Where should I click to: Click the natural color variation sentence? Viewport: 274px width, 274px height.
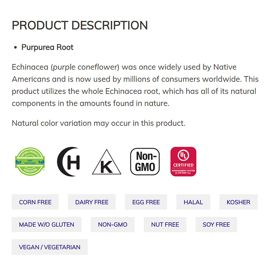[x=98, y=123]
